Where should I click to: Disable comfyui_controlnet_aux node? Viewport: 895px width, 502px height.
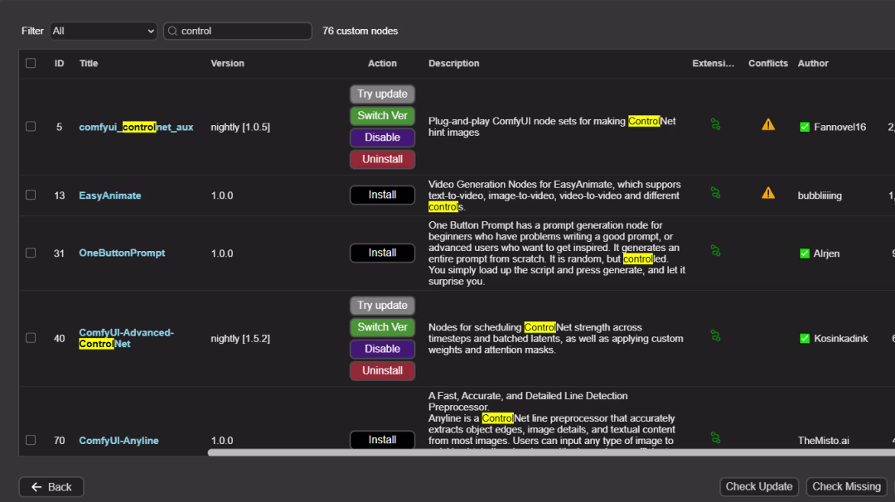382,138
